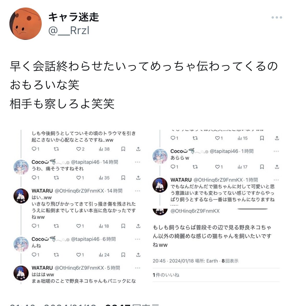
Task: Open more options on WATARU's 5時間 reply
Action: click(x=138, y=268)
